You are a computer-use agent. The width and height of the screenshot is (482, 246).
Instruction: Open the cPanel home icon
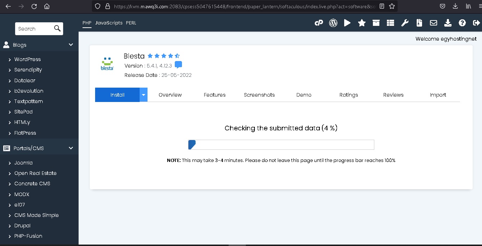[319, 23]
